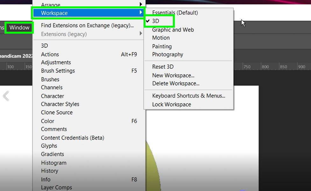The height and width of the screenshot is (191, 311).
Task: Show the Histogram panel
Action: [53, 163]
